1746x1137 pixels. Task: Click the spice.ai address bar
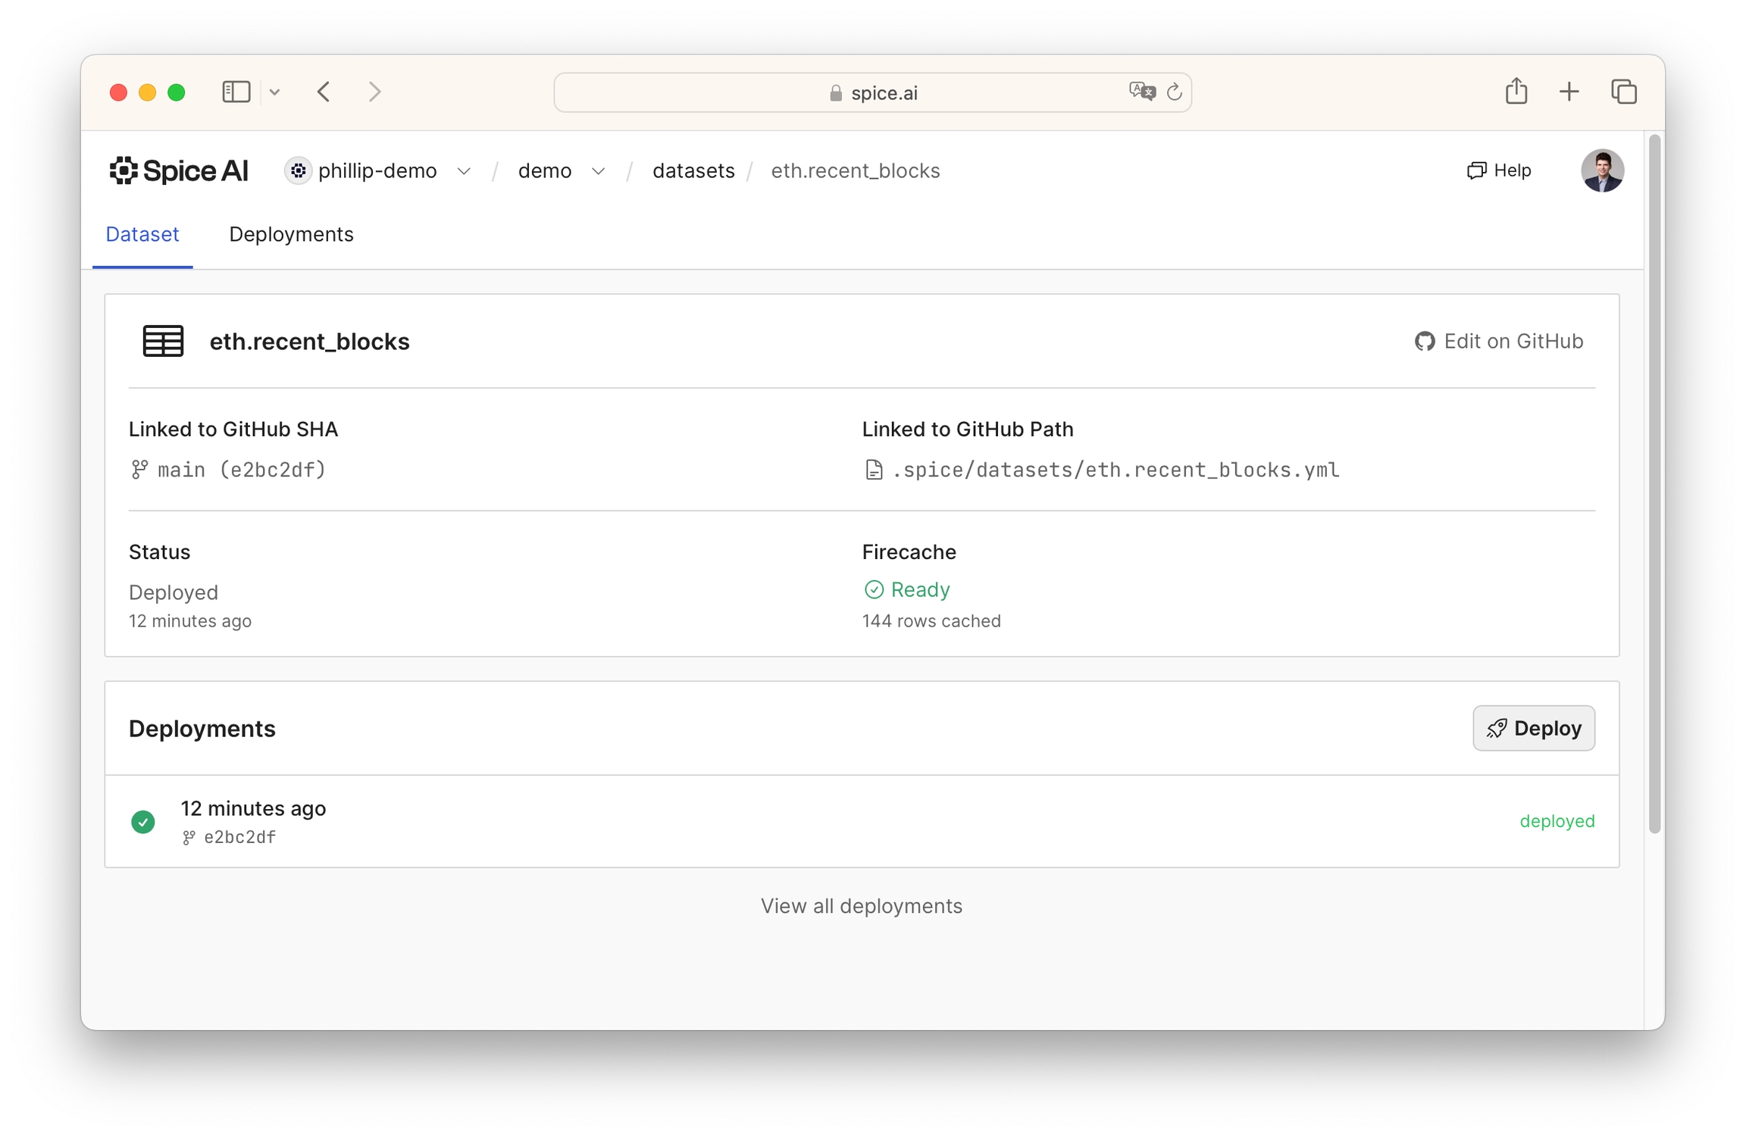pos(871,92)
